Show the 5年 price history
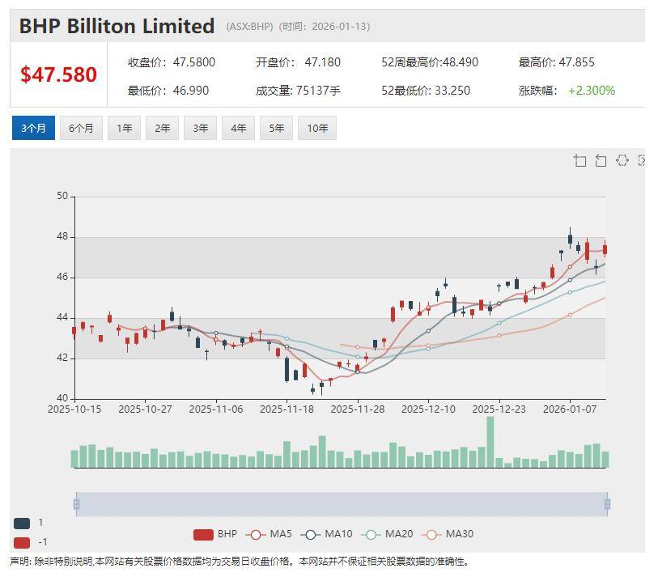Screen dimensions: 658x581 point(277,128)
